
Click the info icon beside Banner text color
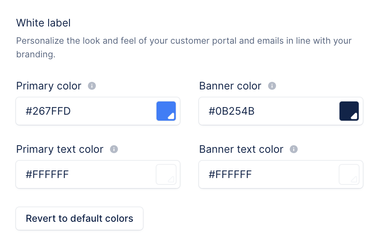[x=294, y=149]
